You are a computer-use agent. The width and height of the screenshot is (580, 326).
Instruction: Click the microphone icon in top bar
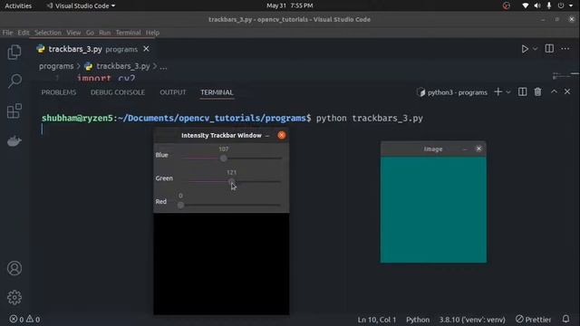549,5
